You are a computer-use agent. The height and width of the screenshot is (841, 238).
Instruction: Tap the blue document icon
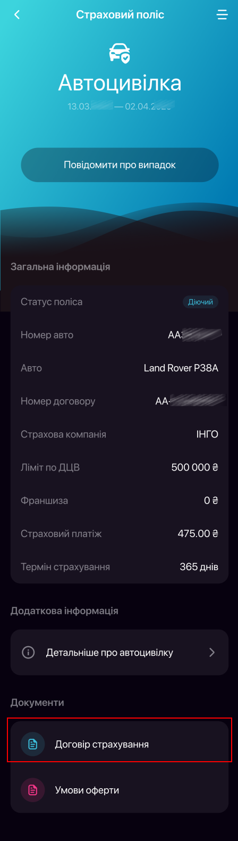pos(32,744)
